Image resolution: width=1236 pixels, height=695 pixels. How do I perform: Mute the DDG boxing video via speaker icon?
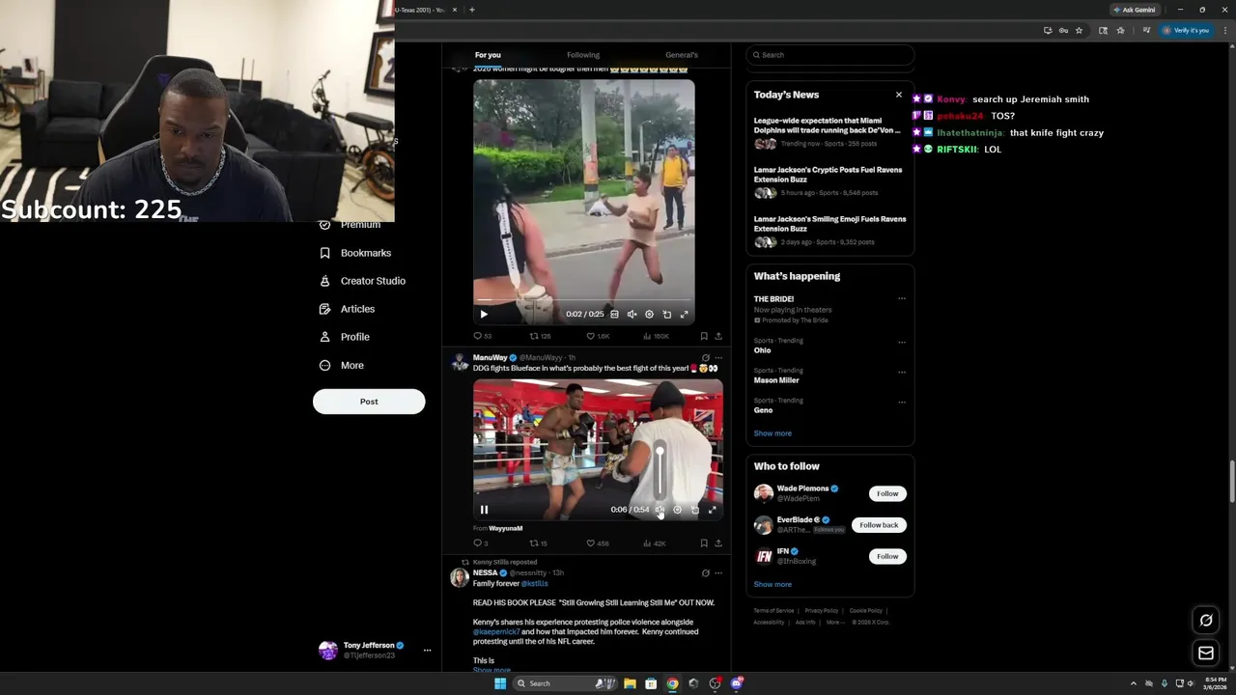coord(660,510)
